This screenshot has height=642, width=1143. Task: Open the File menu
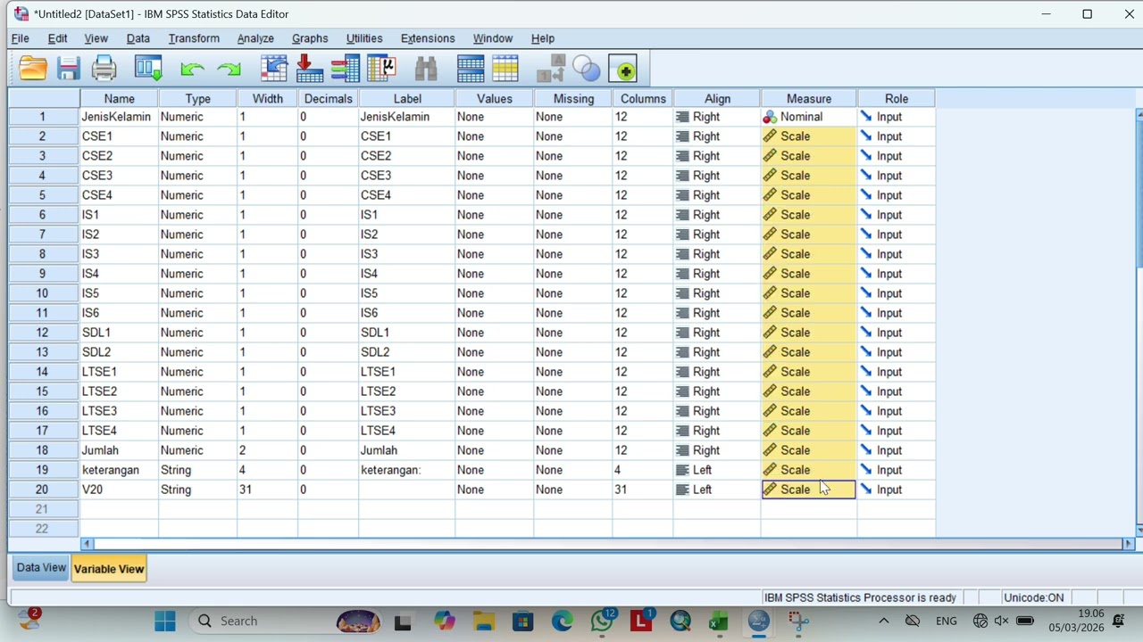pyautogui.click(x=20, y=38)
